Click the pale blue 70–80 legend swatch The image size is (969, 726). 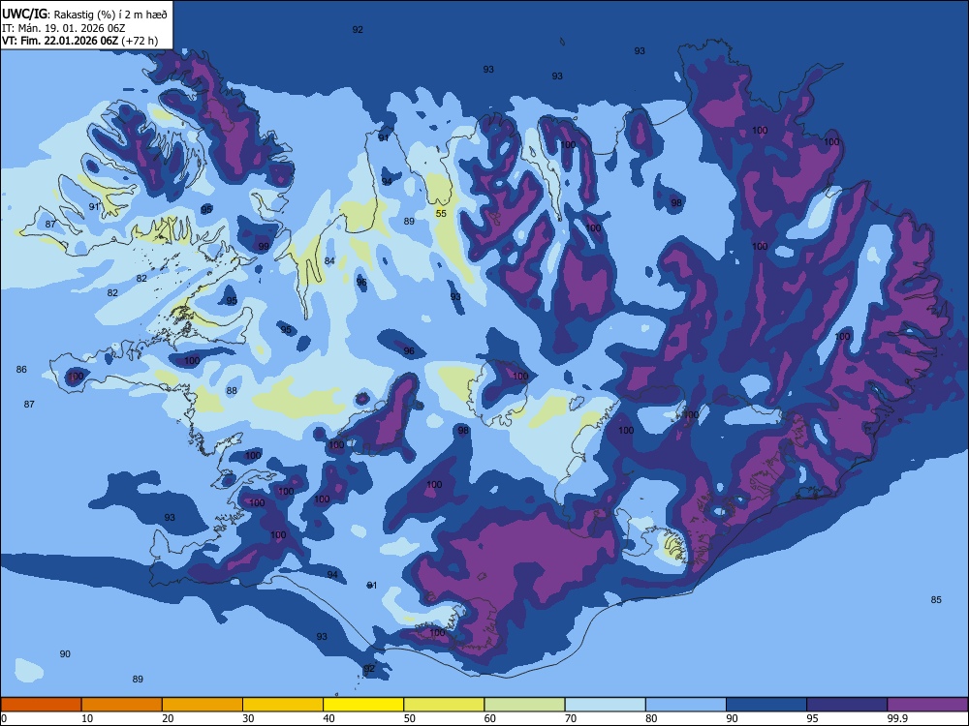click(x=605, y=705)
